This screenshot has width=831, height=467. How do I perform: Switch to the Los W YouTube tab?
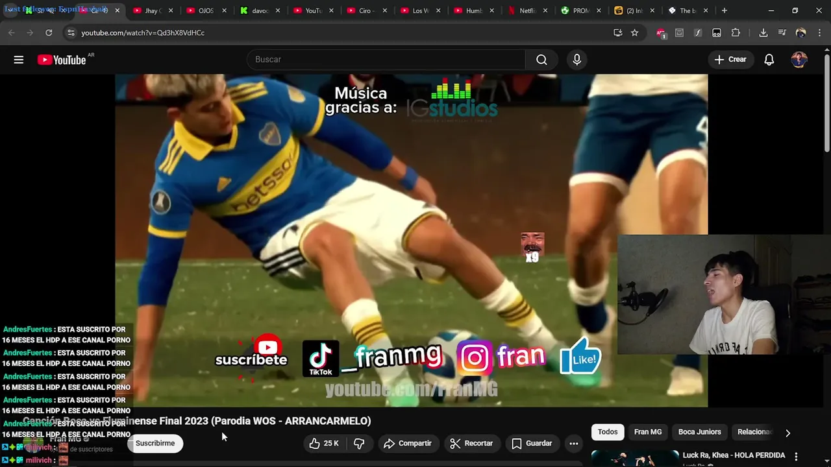click(x=420, y=10)
